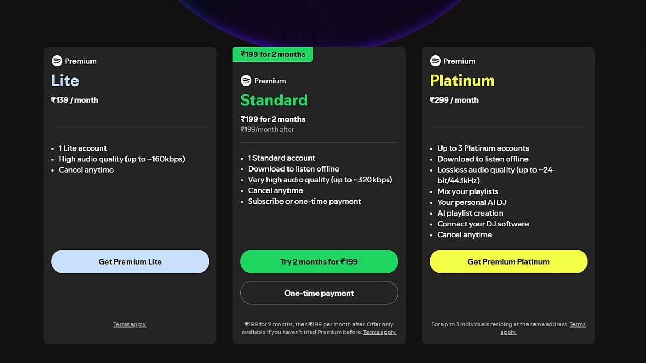Open Terms apply link under Lite plan

tap(130, 324)
